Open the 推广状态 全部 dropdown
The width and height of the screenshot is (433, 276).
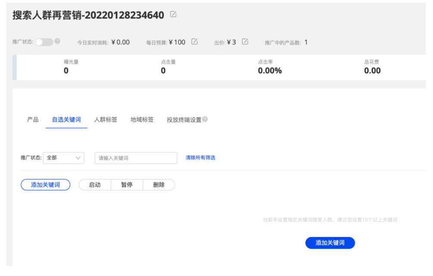[x=63, y=158]
